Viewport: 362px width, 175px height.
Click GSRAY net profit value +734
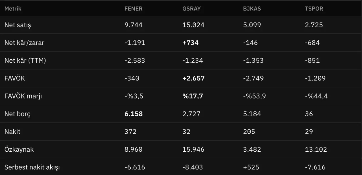tap(191, 43)
